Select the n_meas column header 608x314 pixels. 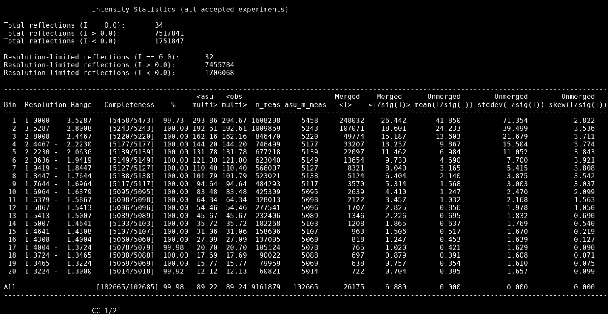coord(268,104)
